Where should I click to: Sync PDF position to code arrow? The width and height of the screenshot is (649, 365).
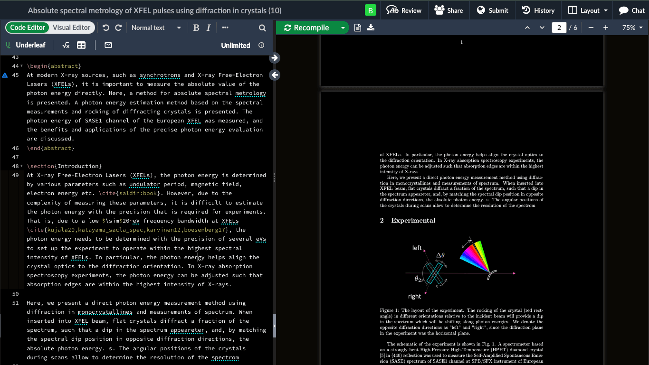pyautogui.click(x=275, y=75)
